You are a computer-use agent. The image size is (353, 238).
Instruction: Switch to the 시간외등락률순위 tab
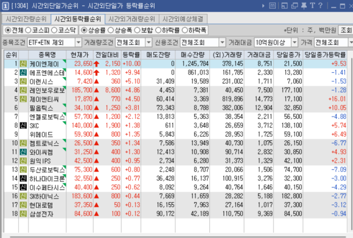coord(78,19)
